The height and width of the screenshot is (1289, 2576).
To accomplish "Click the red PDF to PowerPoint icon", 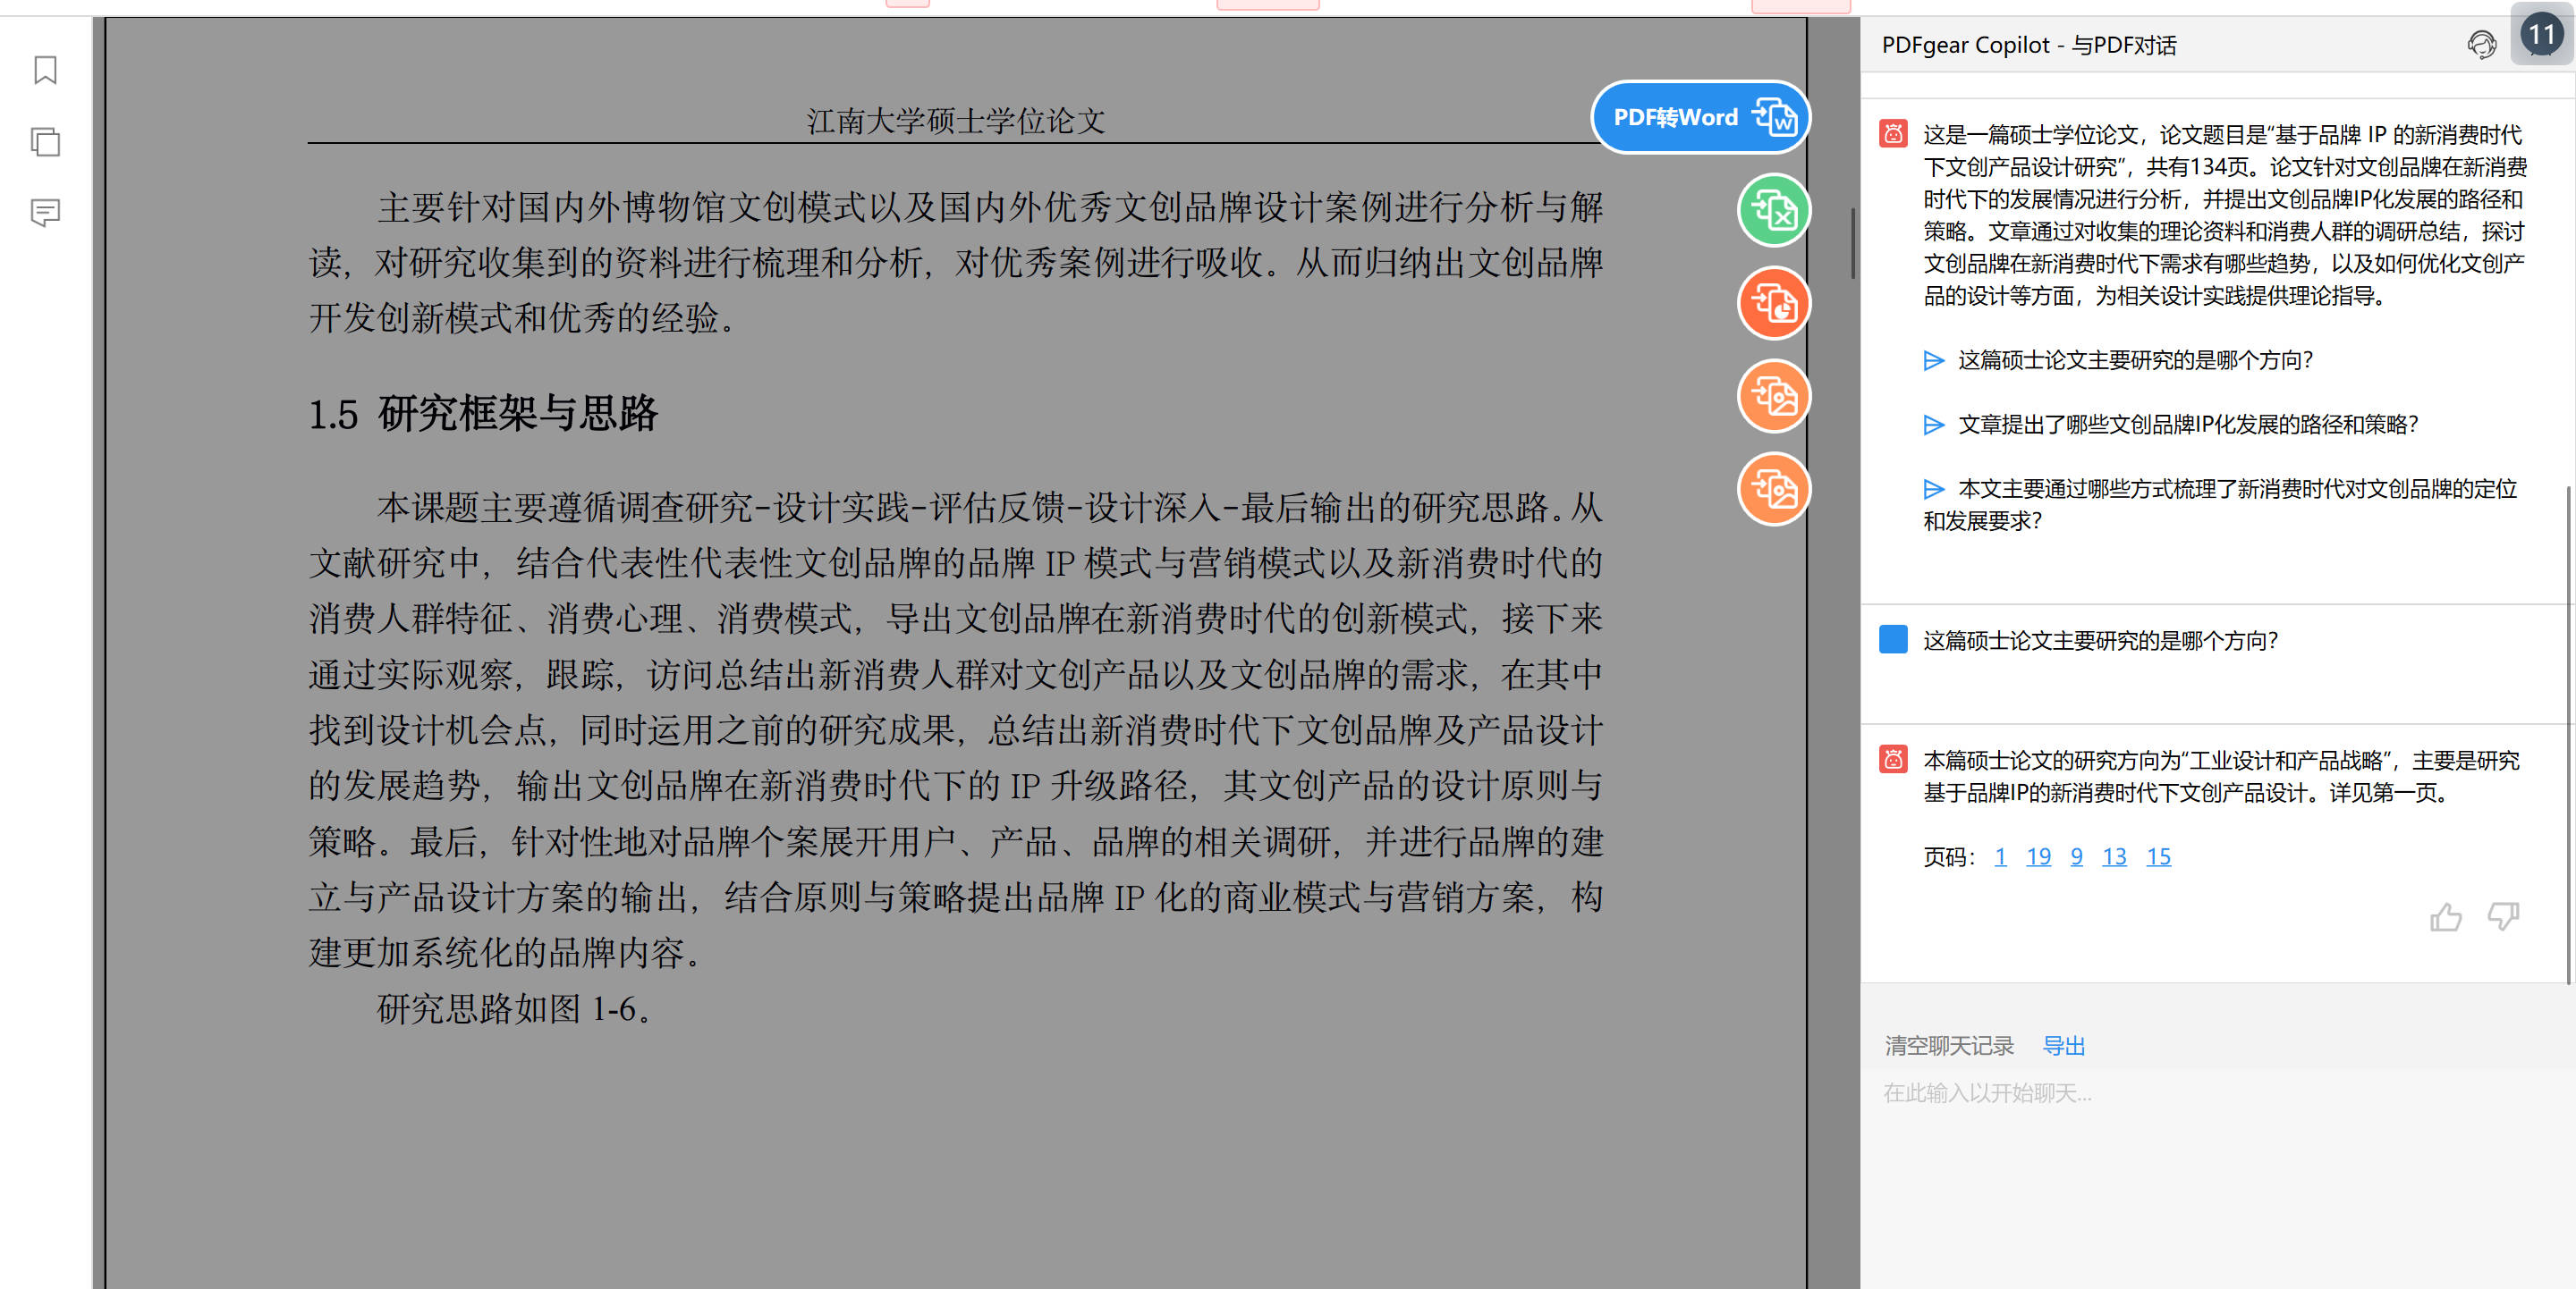I will click(1773, 303).
